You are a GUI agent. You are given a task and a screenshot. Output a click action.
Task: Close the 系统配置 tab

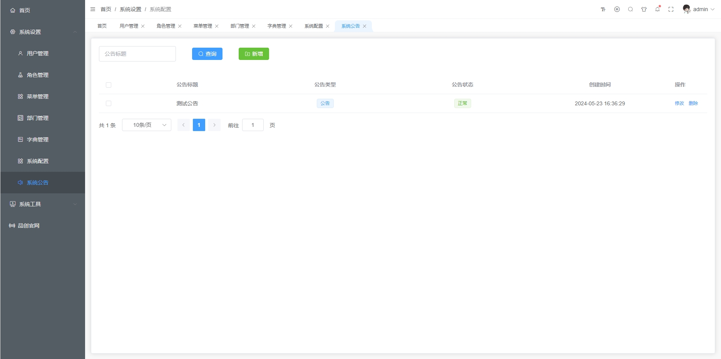pyautogui.click(x=328, y=26)
